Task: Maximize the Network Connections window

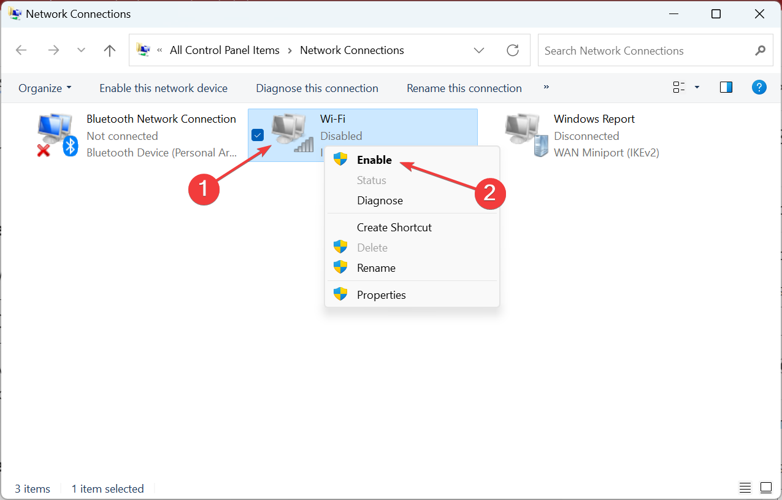Action: coord(716,13)
